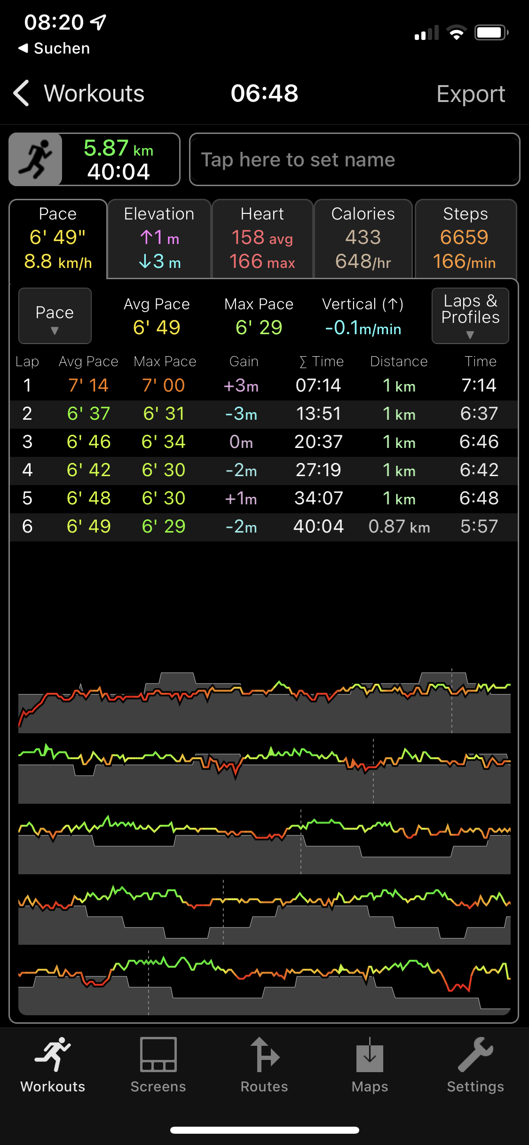The height and width of the screenshot is (1145, 529).
Task: Open the Screens tab
Action: (158, 1066)
